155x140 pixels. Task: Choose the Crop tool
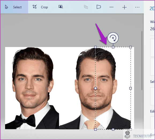coord(40,7)
